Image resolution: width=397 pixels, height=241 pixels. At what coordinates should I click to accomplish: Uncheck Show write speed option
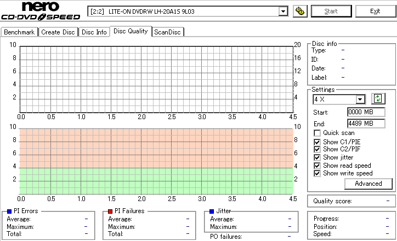click(317, 173)
